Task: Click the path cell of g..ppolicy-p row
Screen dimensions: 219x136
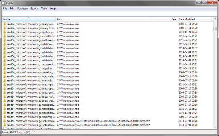Action: point(68,32)
